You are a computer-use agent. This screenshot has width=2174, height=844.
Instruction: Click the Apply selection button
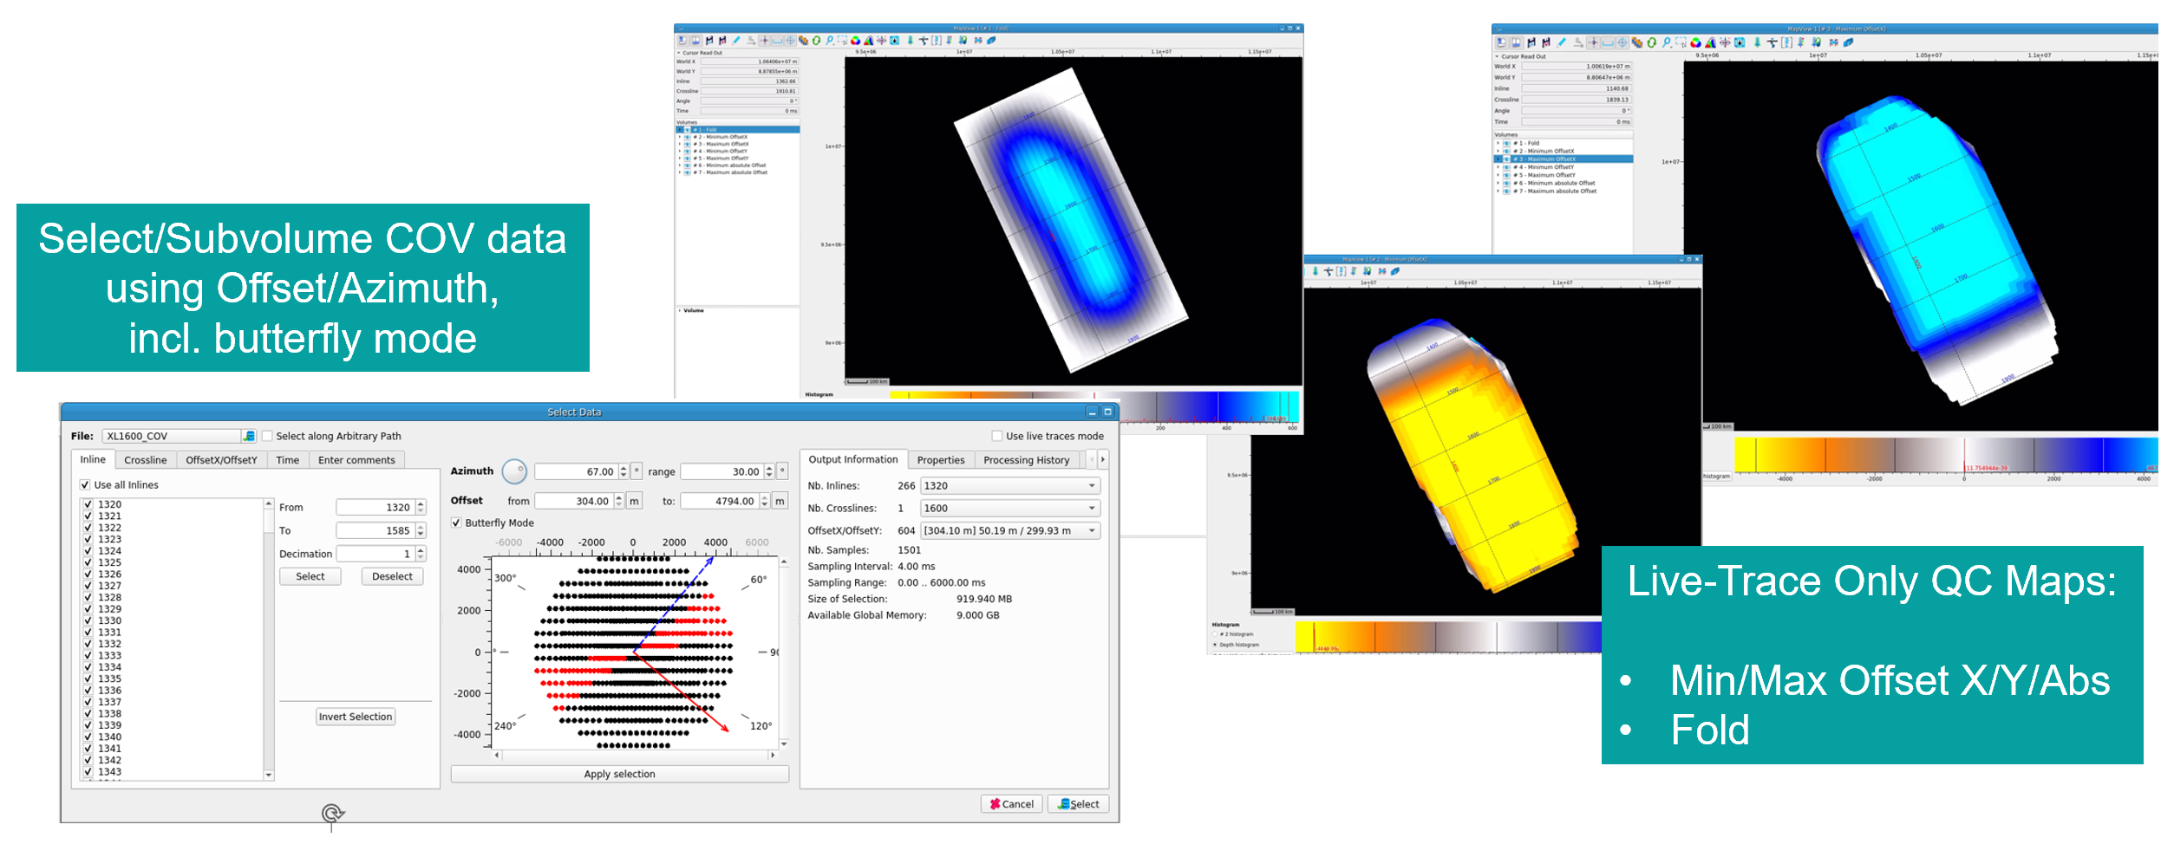pyautogui.click(x=619, y=774)
